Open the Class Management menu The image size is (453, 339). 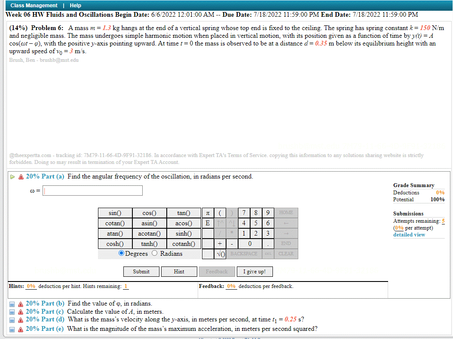34,6
